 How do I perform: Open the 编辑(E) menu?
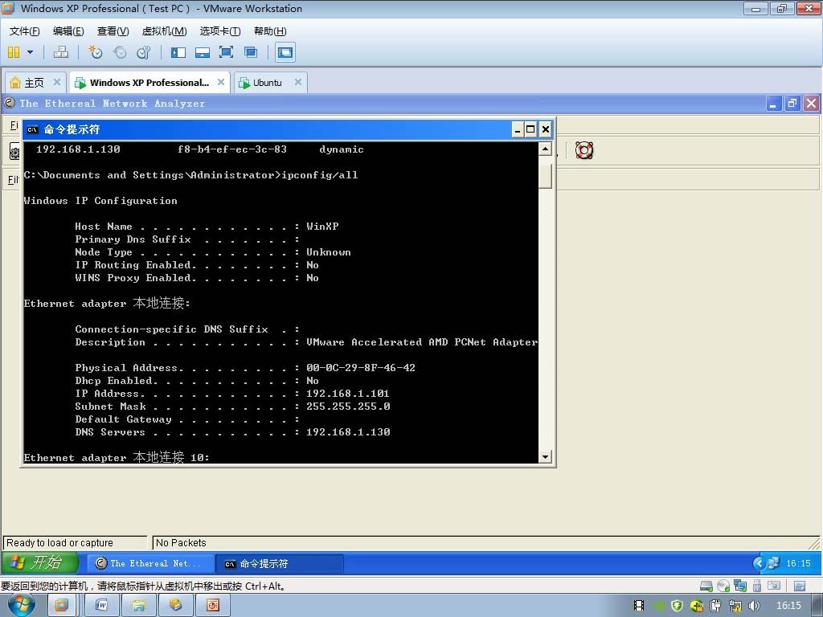[x=68, y=31]
